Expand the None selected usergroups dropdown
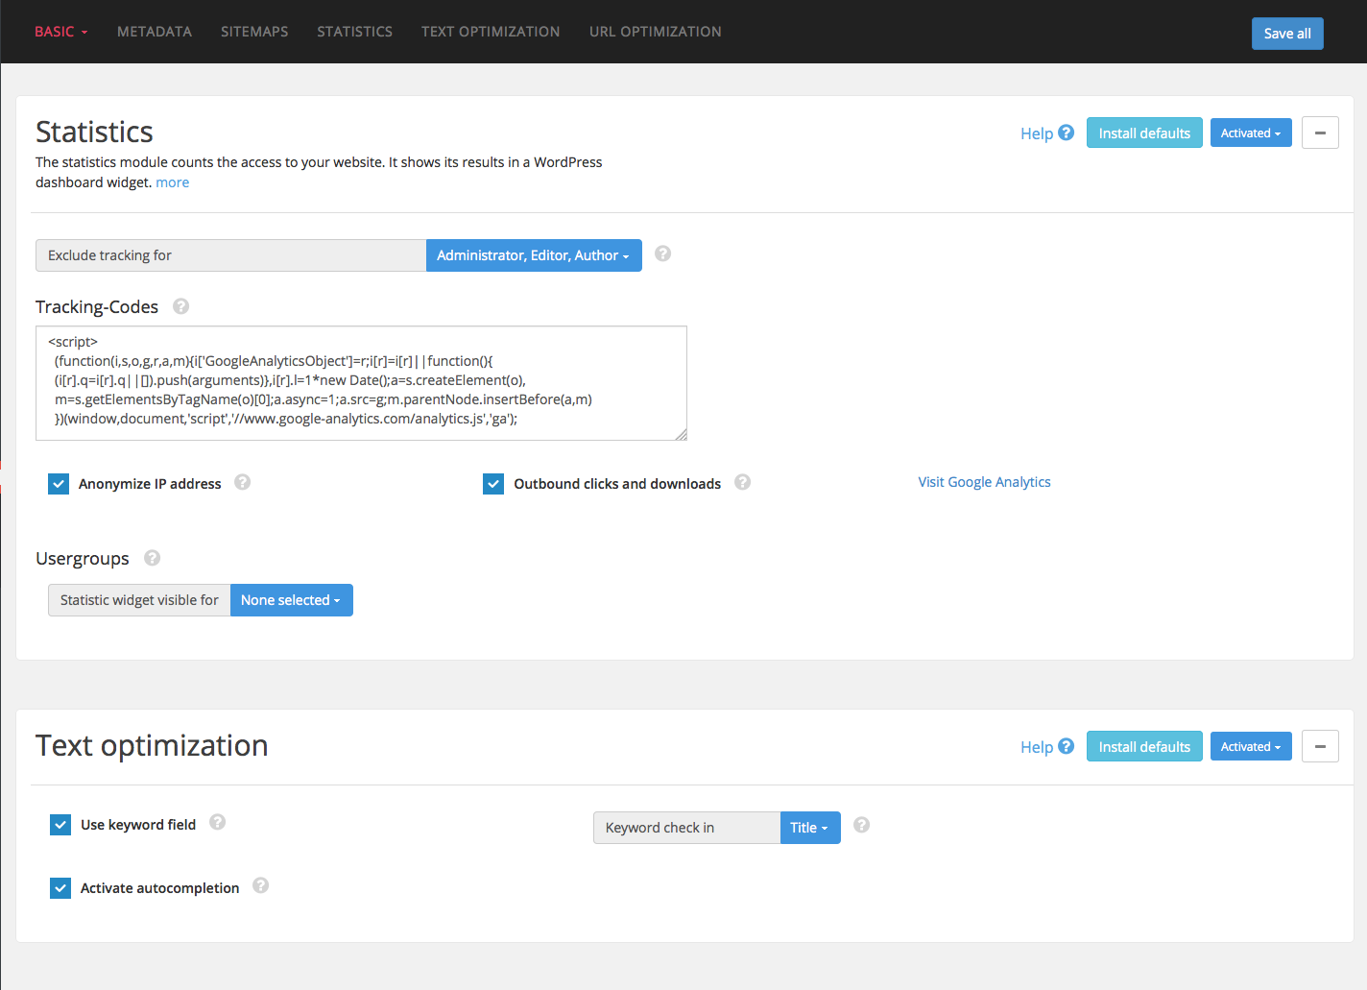 [292, 600]
